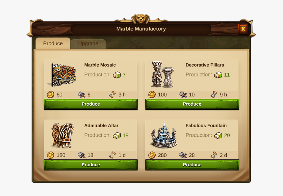
Task: Select the Produce tab
Action: pyautogui.click(x=53, y=43)
